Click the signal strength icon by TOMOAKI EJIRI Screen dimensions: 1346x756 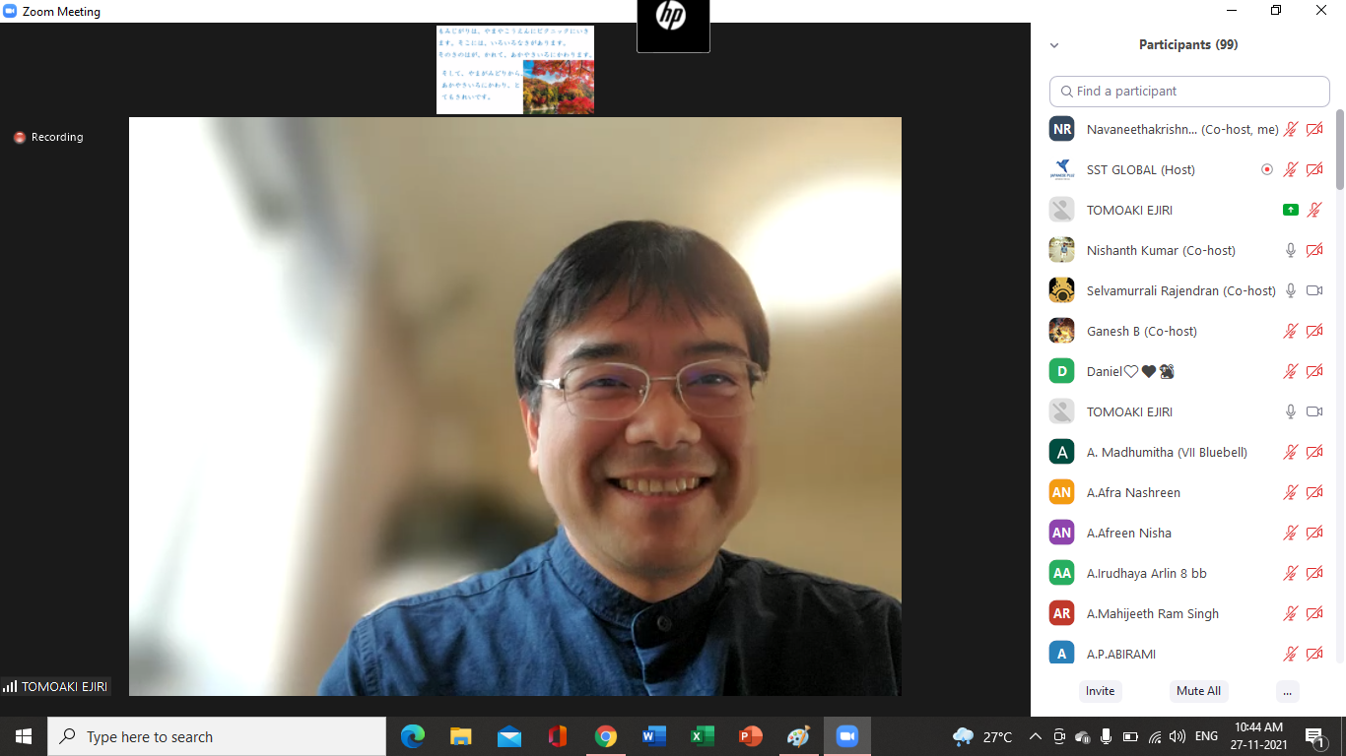(11, 686)
